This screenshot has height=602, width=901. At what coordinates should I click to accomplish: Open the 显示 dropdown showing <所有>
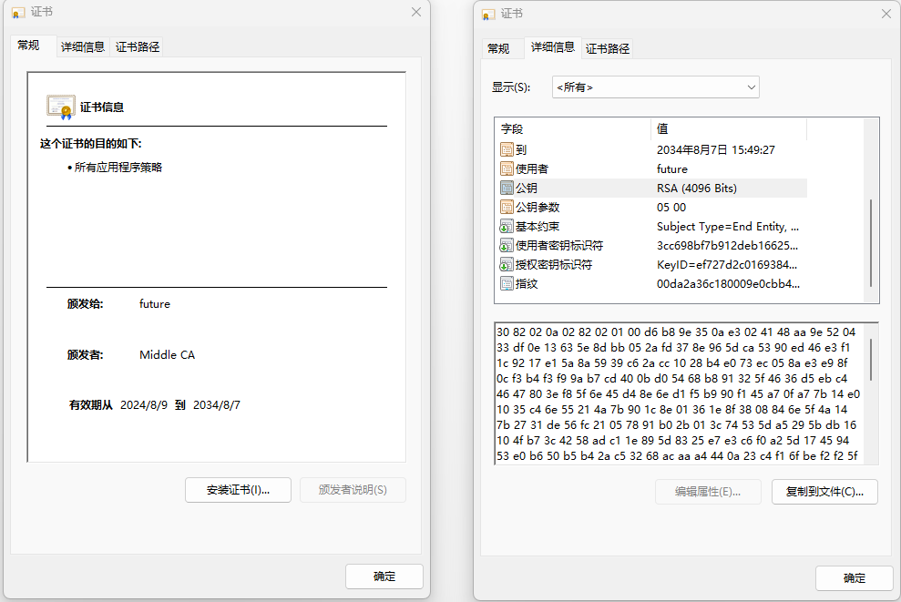click(x=655, y=87)
